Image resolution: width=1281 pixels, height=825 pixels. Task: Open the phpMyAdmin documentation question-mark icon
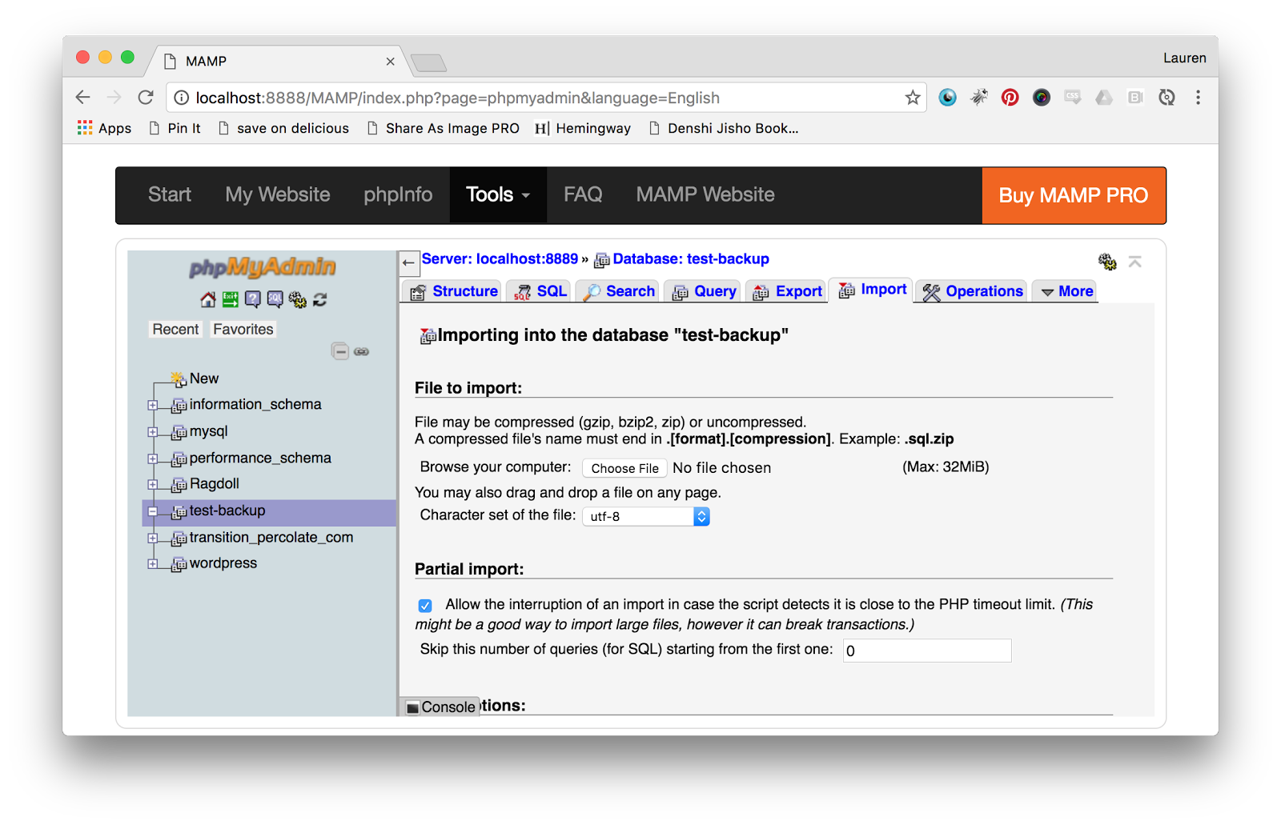point(252,299)
